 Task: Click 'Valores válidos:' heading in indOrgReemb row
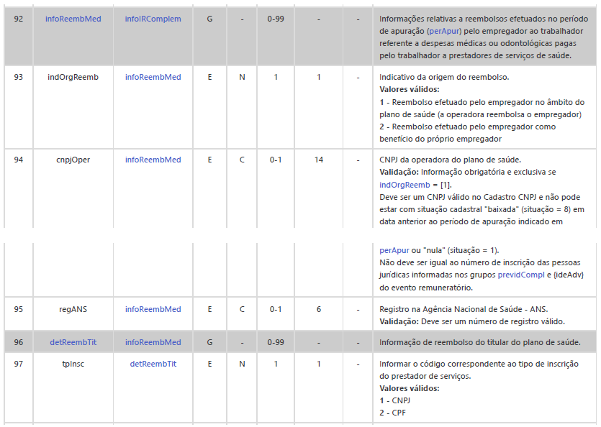(410, 89)
